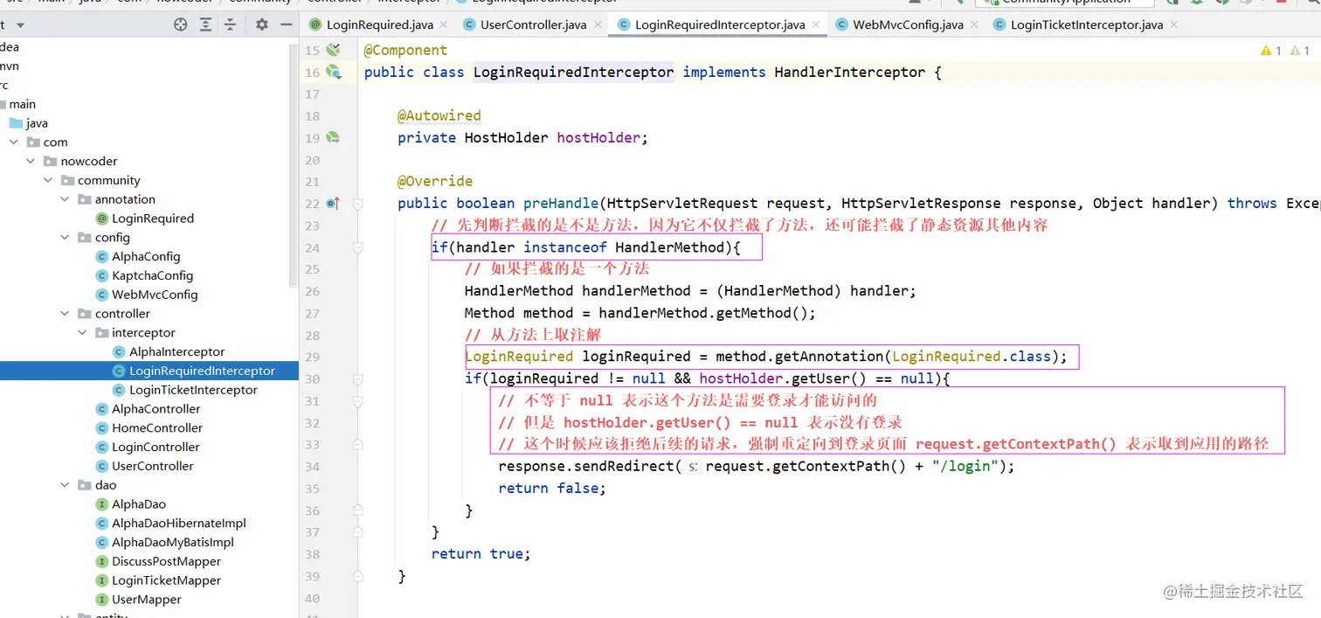Click HandlerInterceptor in the class declaration
The height and width of the screenshot is (618, 1321).
(x=850, y=73)
